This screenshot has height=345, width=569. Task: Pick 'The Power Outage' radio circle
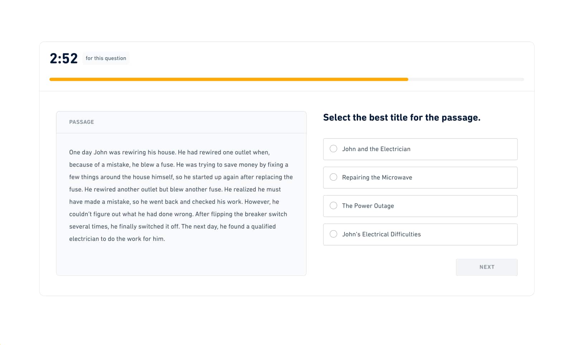click(x=333, y=205)
